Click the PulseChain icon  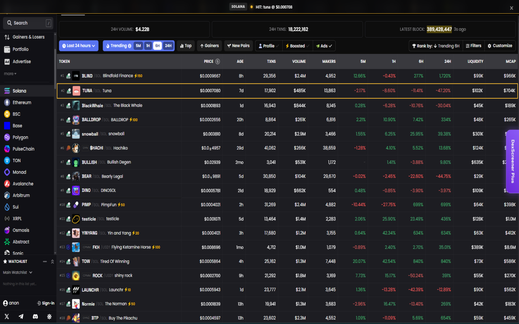click(x=7, y=149)
